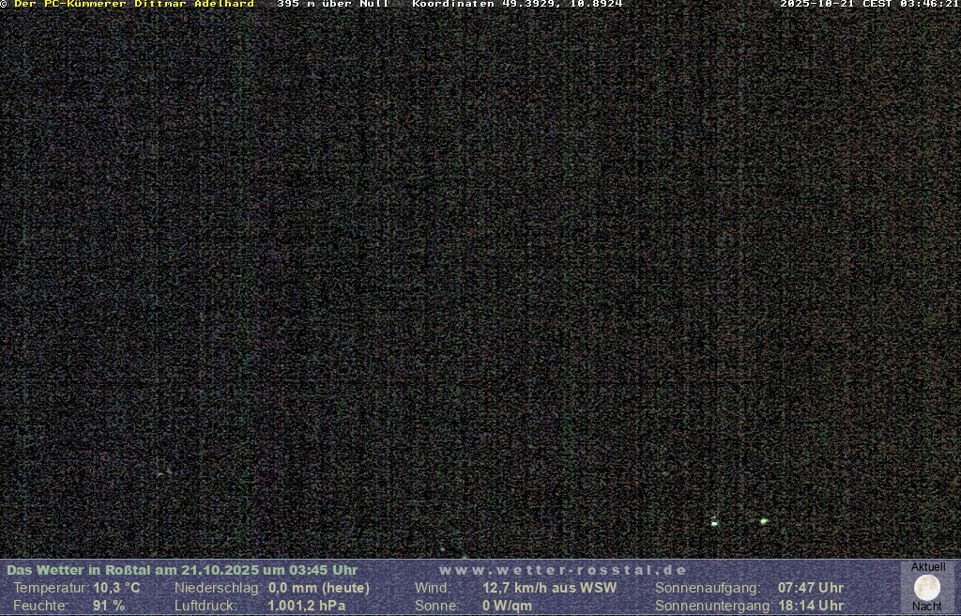Click the Niederschlag value 0,0 mm (heute)

pos(319,588)
